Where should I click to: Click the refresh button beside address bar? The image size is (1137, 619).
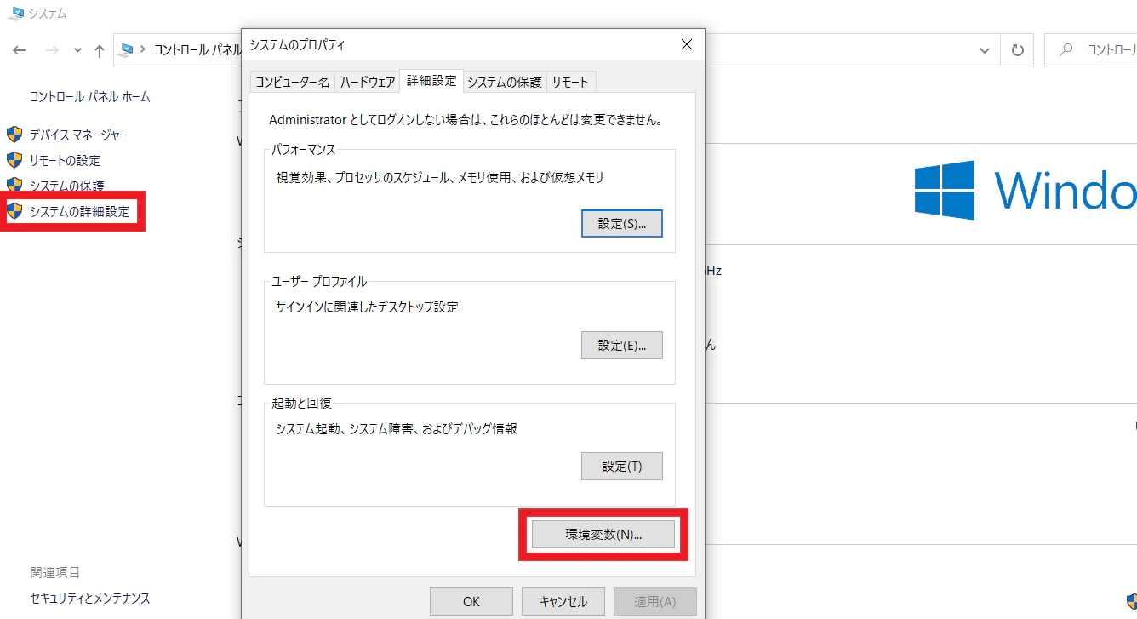(x=1017, y=50)
